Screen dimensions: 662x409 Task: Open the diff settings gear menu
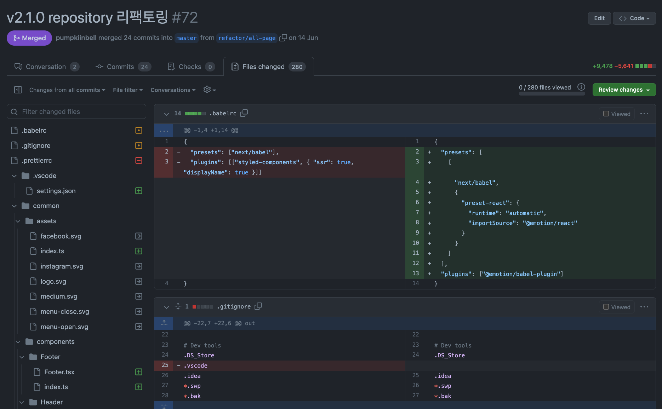point(209,90)
